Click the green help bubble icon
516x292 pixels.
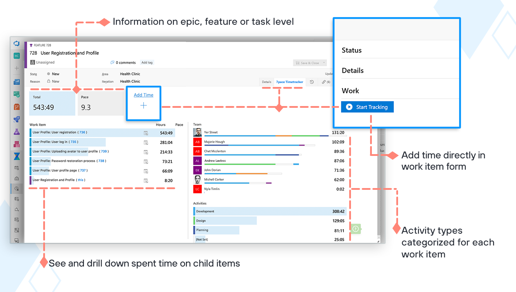(355, 229)
